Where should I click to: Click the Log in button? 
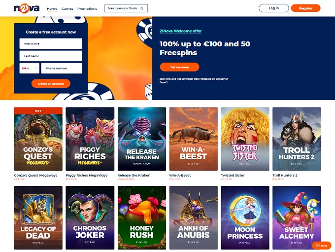point(274,8)
